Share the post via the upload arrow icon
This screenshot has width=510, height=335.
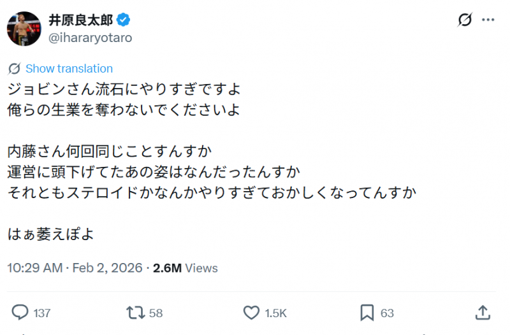[483, 311]
